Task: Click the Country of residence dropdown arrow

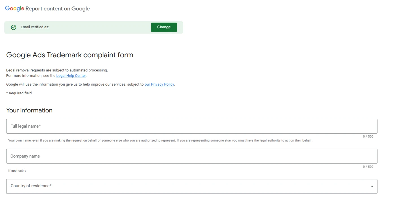Action: pyautogui.click(x=372, y=186)
